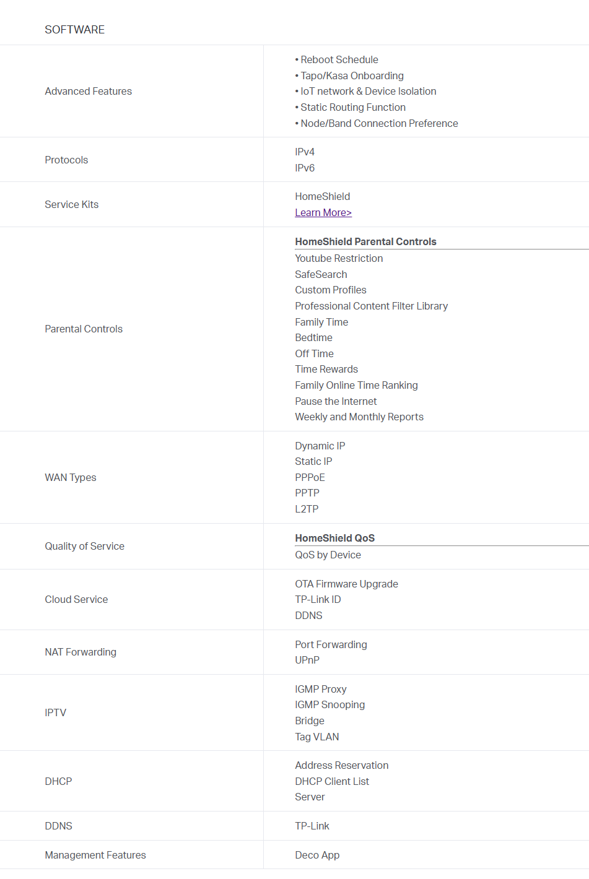Click the QoS by Device text
This screenshot has height=879, width=589.
point(328,555)
